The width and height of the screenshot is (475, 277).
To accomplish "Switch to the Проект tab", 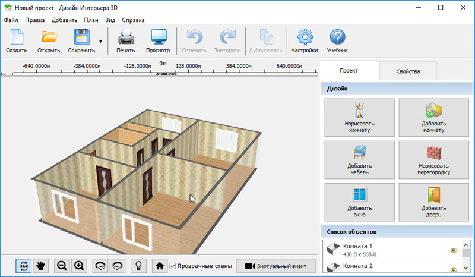I will [x=349, y=70].
